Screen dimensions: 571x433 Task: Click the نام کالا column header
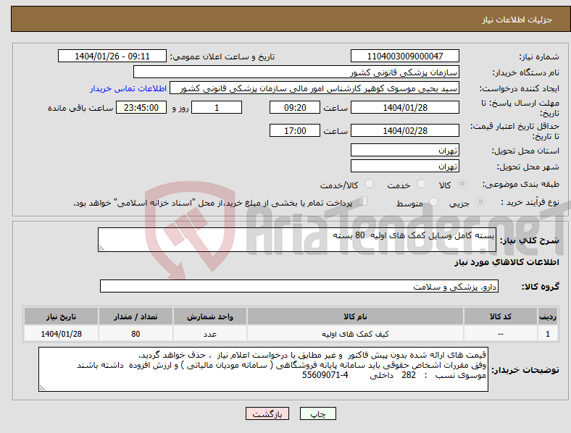pyautogui.click(x=355, y=316)
